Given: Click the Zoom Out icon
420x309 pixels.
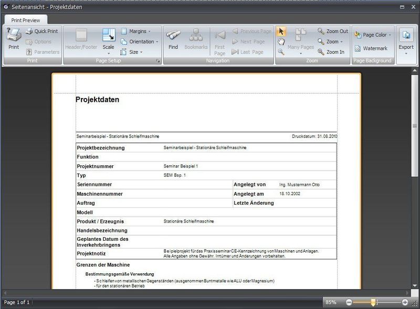Looking at the screenshot, I should point(321,31).
